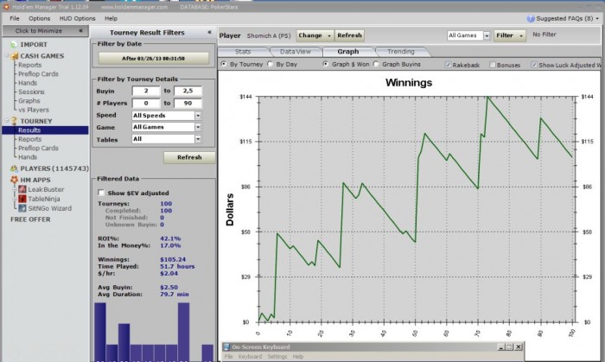Open the TableNinja app icon
605x362 pixels.
pos(22,199)
